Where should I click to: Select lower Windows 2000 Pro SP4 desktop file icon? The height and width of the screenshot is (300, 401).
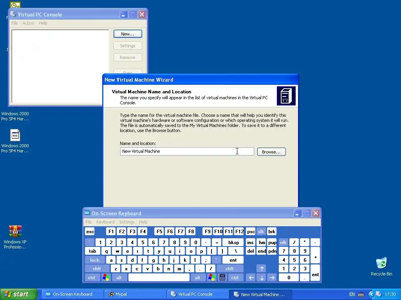[x=15, y=141]
